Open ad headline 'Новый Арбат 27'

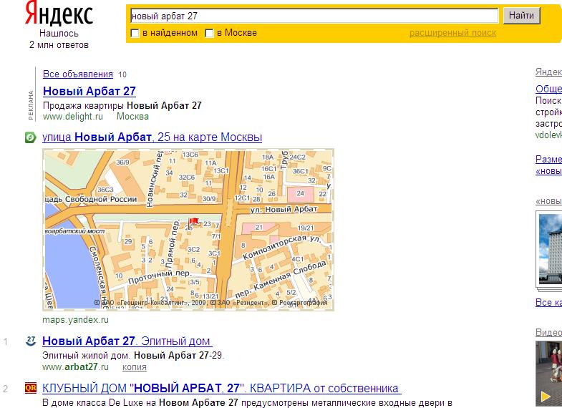coord(89,91)
